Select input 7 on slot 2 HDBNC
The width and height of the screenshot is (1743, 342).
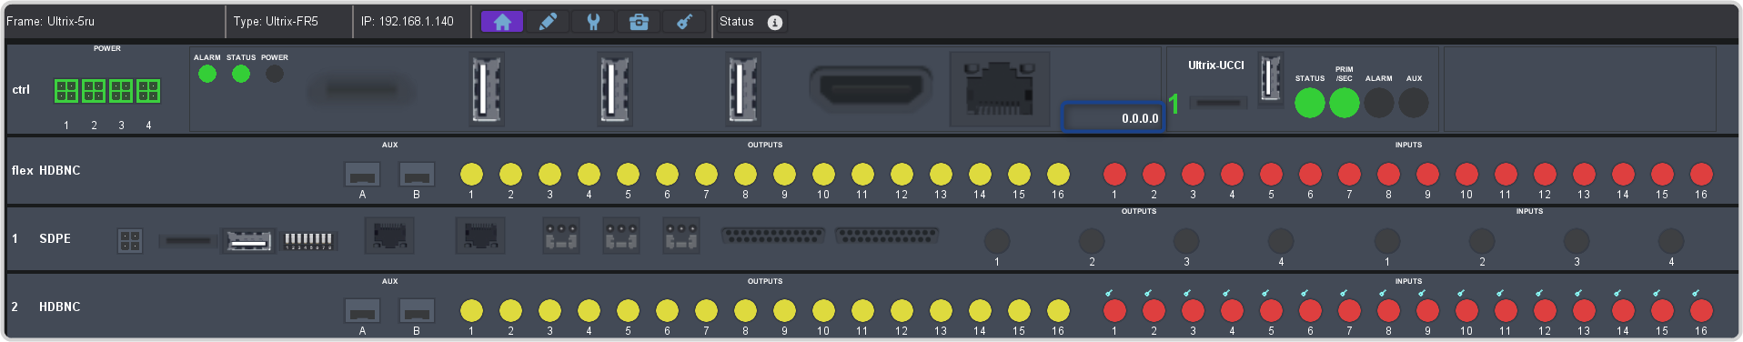tap(1349, 310)
